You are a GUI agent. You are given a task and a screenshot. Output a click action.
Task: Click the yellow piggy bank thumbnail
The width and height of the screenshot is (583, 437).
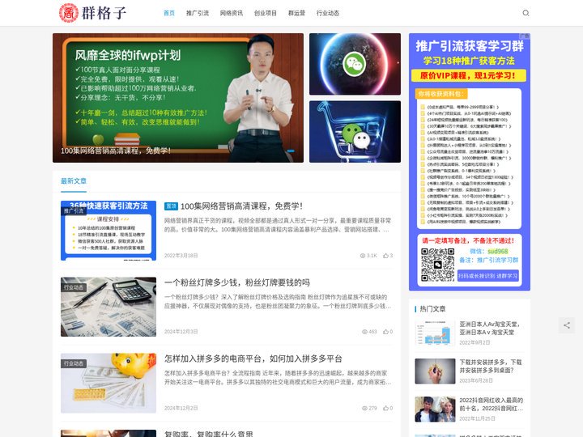point(109,383)
